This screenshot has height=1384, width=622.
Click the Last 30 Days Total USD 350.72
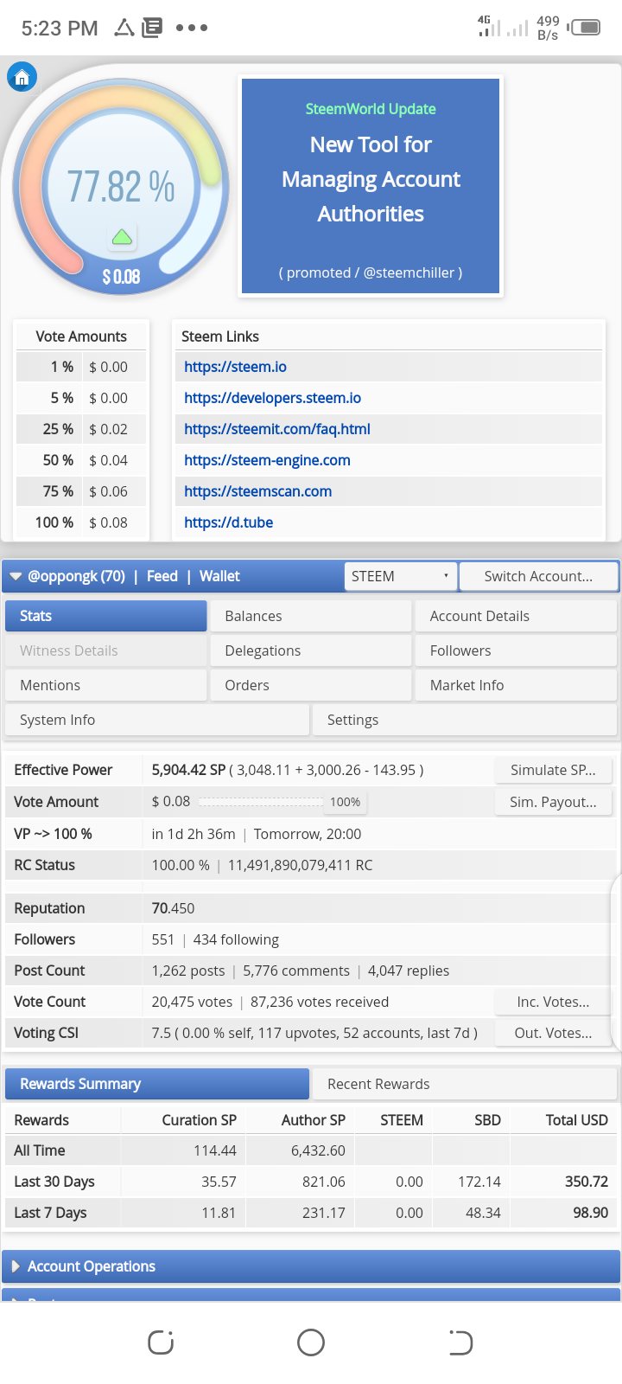pos(587,1182)
